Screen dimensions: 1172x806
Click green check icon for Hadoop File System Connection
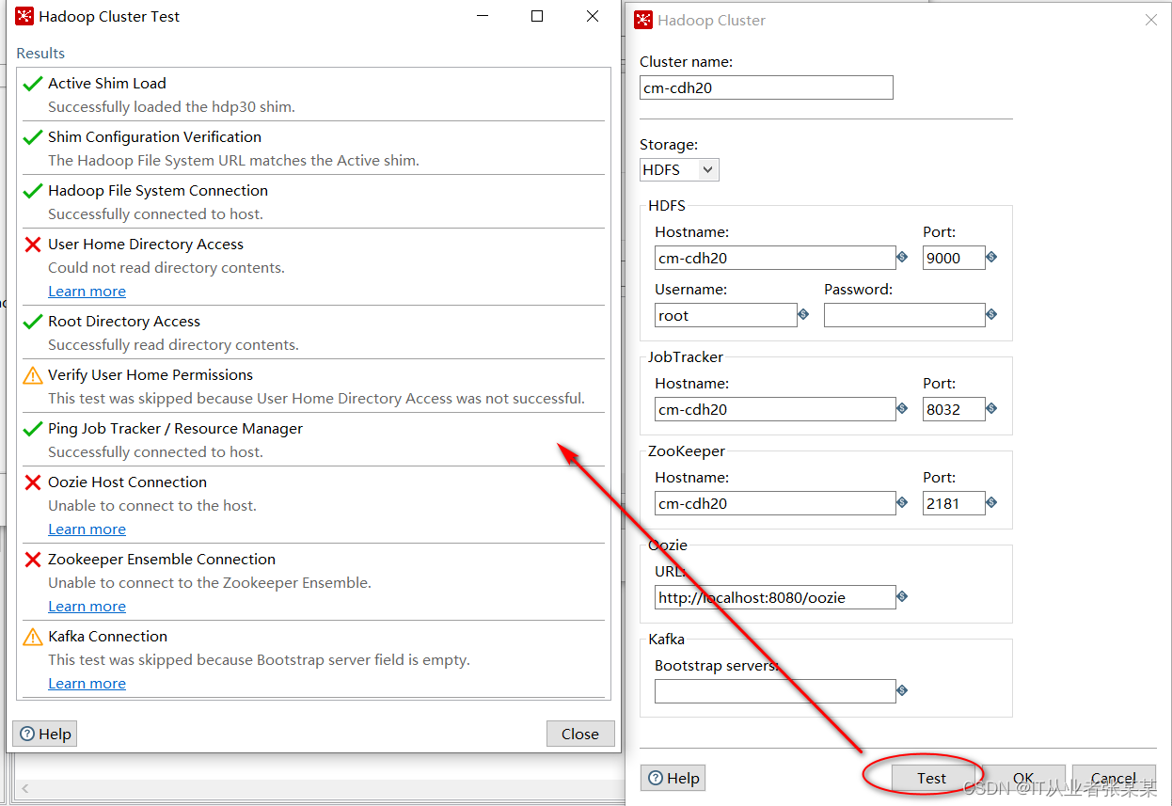(x=33, y=191)
